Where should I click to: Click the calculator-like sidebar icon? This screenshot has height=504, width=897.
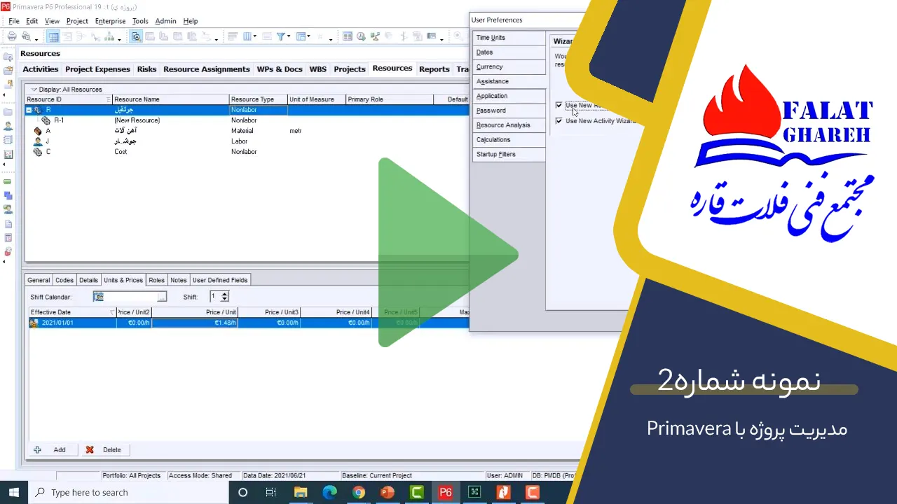pyautogui.click(x=8, y=238)
